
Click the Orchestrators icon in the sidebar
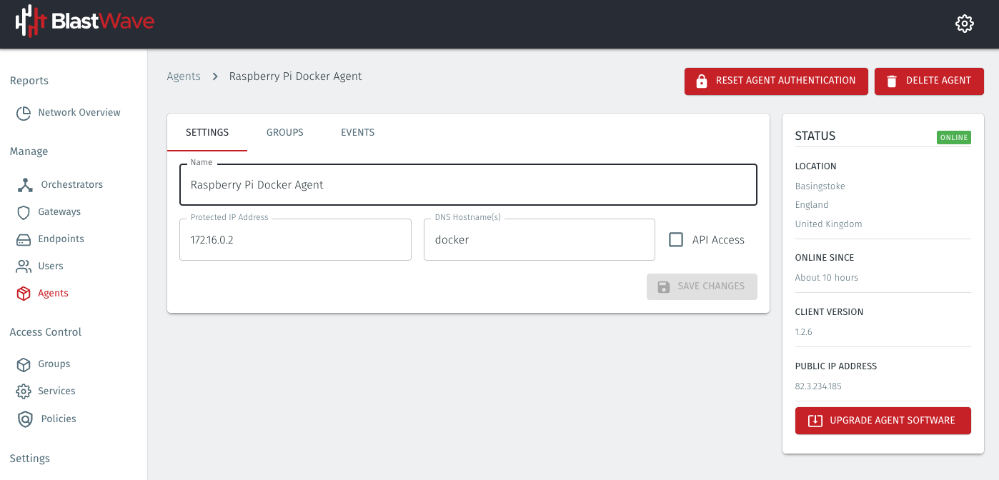[x=24, y=184]
